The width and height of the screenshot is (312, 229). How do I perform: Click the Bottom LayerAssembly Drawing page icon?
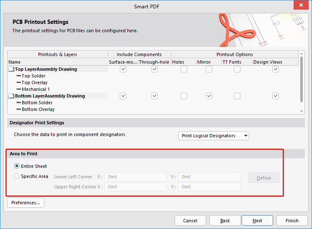(11, 96)
